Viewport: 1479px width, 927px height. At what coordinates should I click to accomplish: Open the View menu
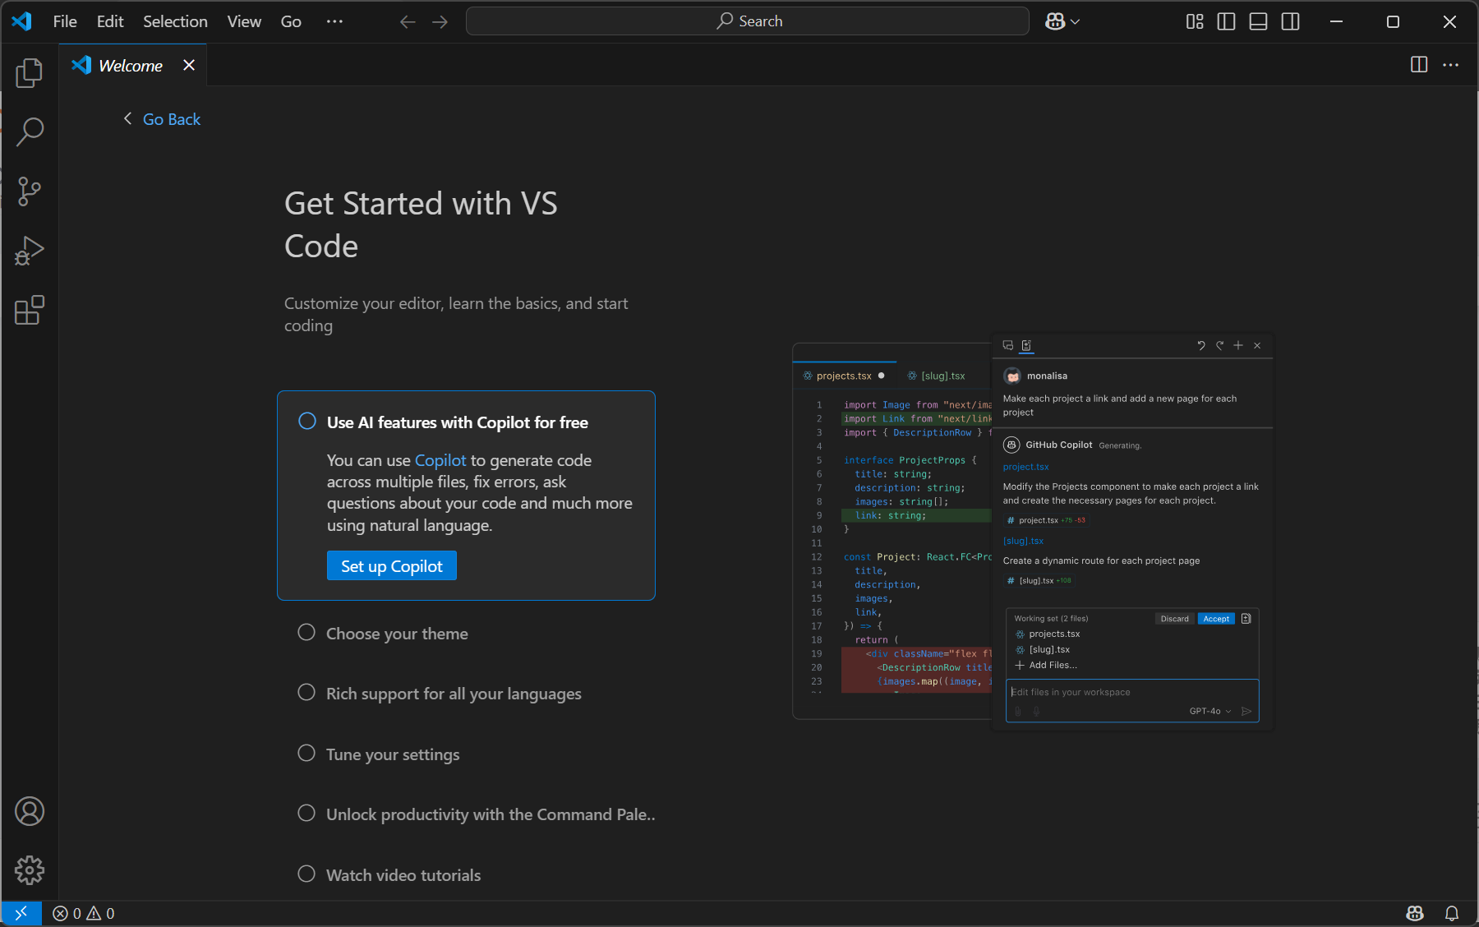tap(244, 21)
